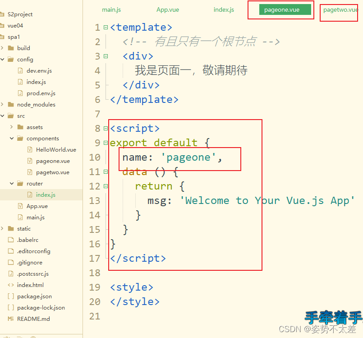Viewport: 363px width, 338px height.
Task: Click the App.vue file icon in tree
Action: tap(20, 206)
